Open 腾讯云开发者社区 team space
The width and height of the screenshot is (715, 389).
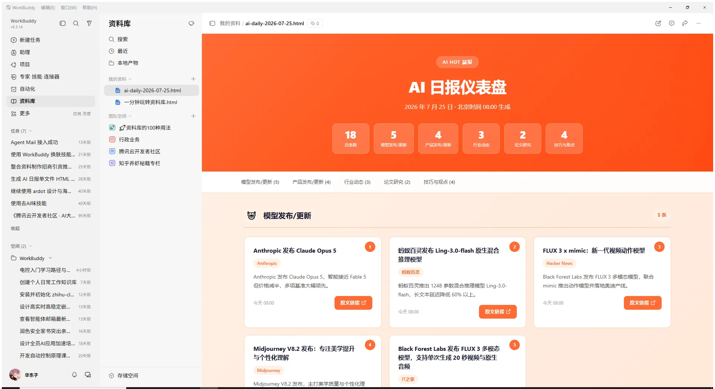(x=152, y=152)
